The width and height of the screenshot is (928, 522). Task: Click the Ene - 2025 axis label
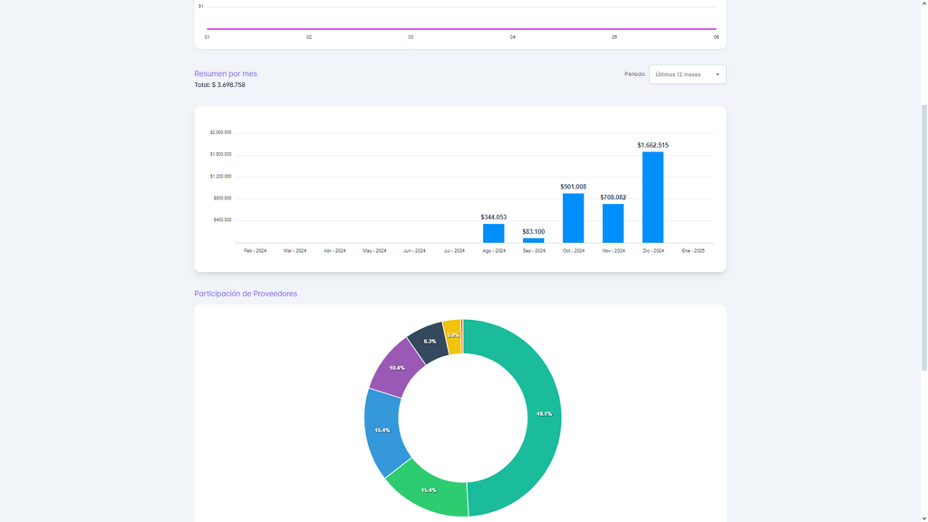click(692, 250)
